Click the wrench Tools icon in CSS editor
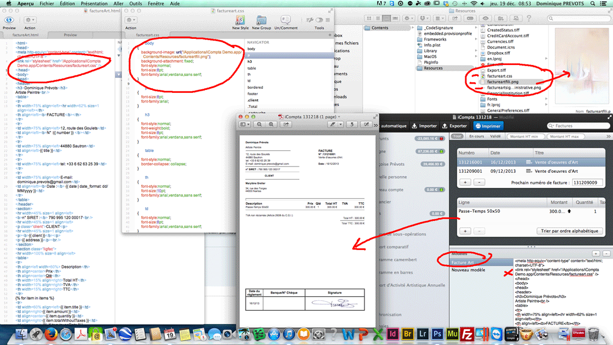The height and width of the screenshot is (345, 613). tap(309, 20)
